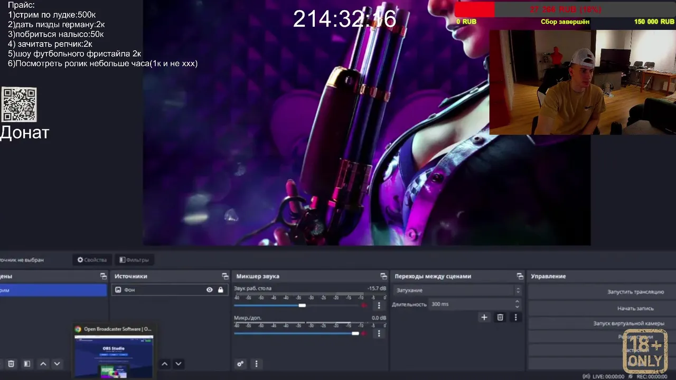The width and height of the screenshot is (676, 380).
Task: Open the Фильтры source filters button
Action: coord(134,260)
